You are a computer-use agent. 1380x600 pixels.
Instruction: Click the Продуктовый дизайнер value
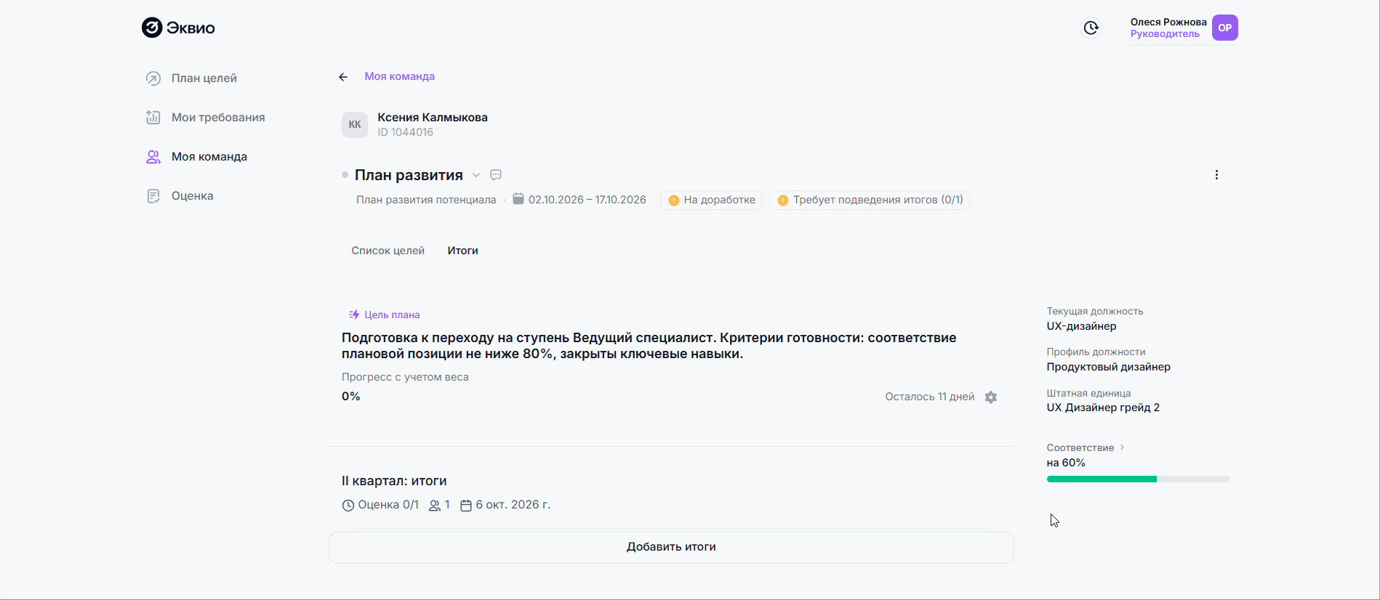(1109, 367)
